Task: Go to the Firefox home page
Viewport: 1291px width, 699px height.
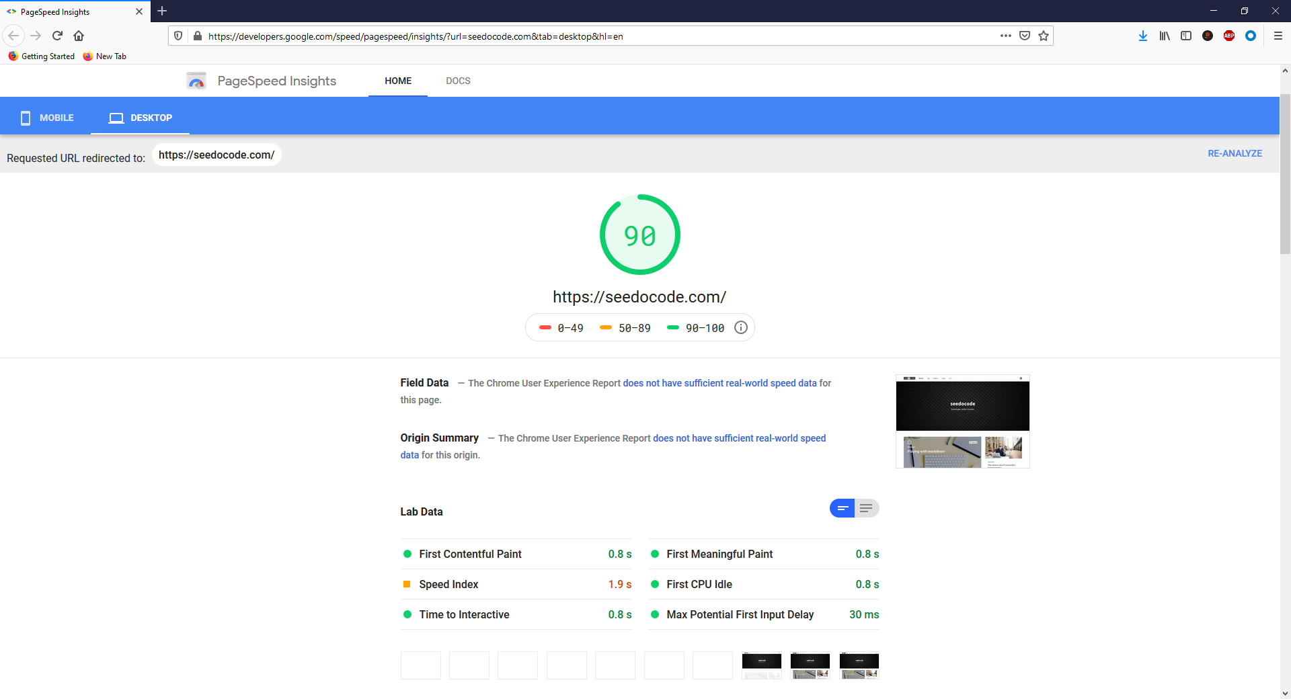Action: click(79, 36)
